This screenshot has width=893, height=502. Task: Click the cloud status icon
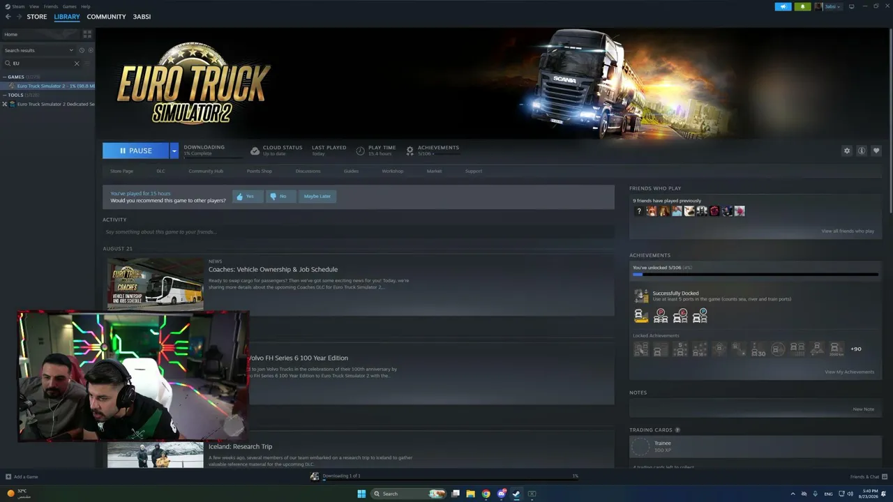255,151
